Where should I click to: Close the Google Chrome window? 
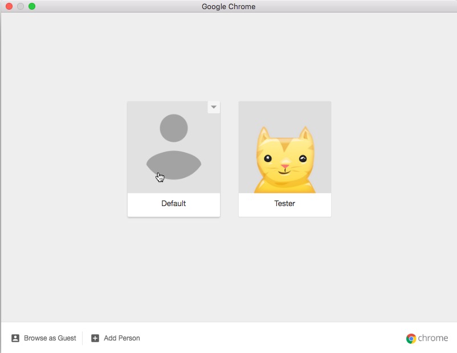pyautogui.click(x=9, y=6)
